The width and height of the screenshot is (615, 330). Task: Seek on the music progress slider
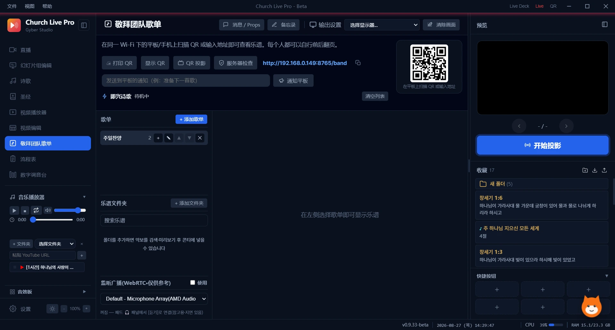[x=52, y=220]
